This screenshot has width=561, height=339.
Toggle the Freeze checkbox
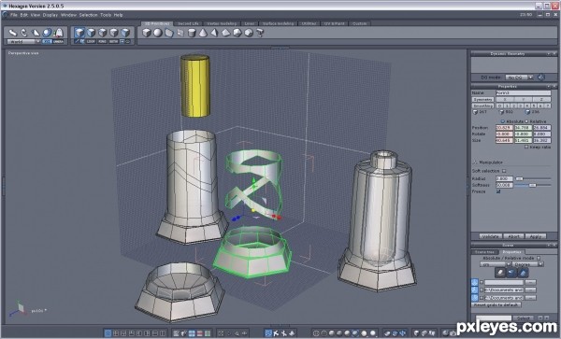[x=498, y=191]
